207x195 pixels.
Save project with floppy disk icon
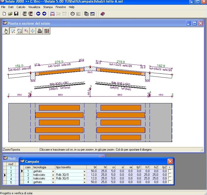point(16,14)
